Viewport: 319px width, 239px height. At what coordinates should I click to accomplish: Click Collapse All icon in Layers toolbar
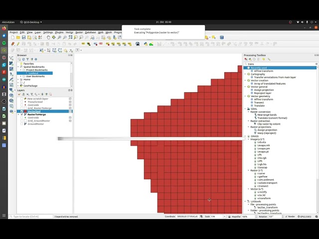[x=46, y=94]
